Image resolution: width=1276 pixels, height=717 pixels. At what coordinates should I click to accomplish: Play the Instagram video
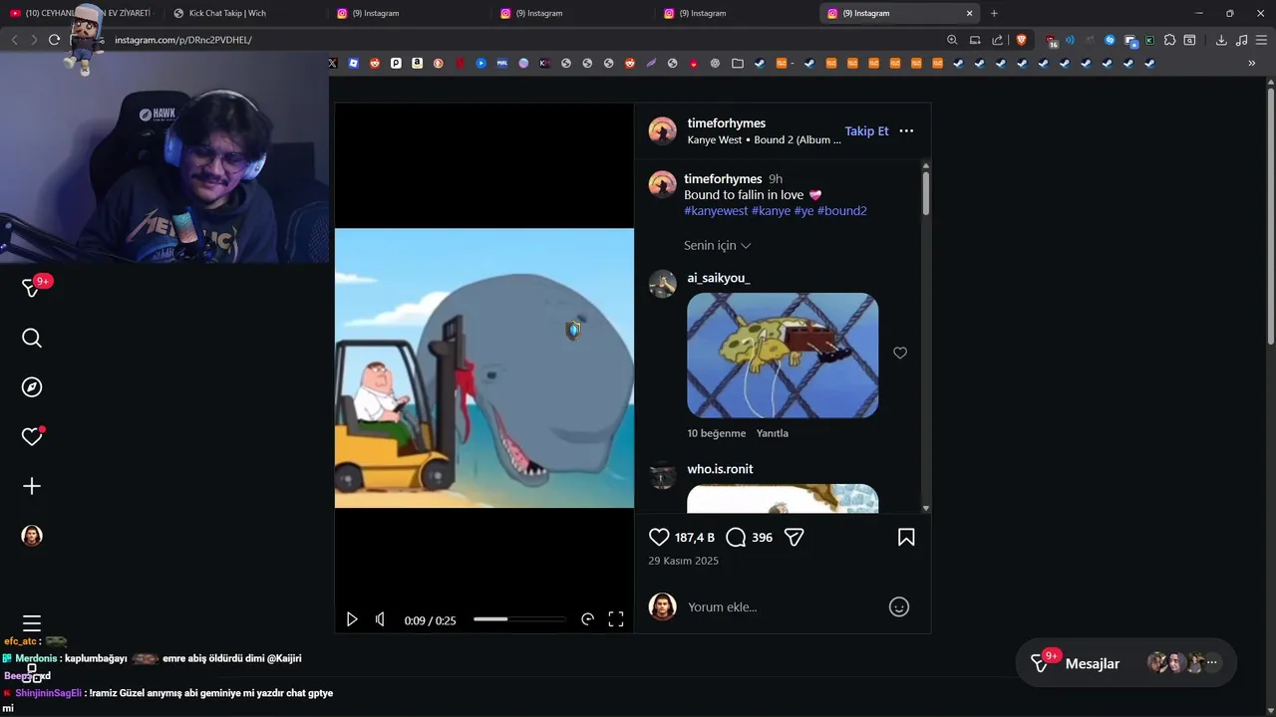[352, 619]
